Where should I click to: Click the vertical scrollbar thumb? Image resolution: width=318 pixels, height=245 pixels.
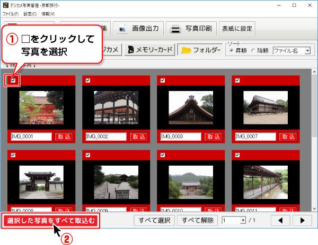click(314, 106)
